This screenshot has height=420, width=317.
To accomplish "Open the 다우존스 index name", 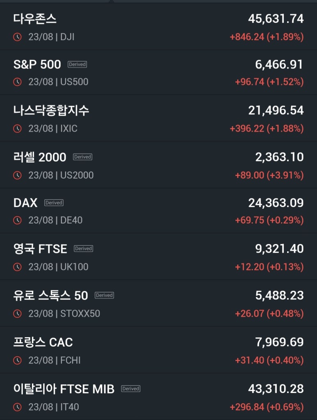I will 35,18.
